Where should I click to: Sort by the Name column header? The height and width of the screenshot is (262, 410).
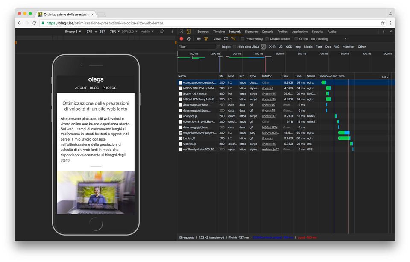(197, 76)
